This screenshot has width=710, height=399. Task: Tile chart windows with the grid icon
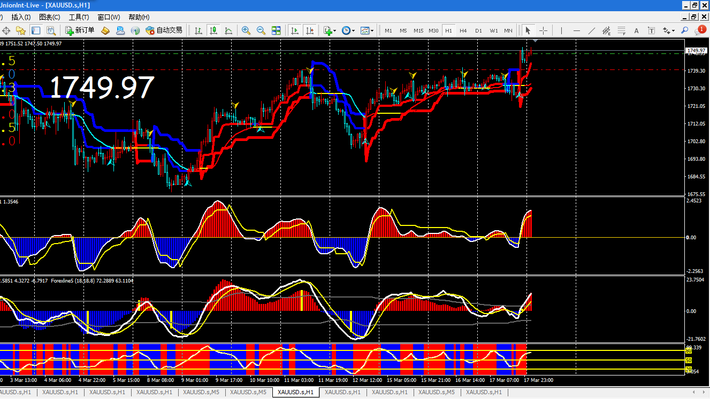(276, 30)
